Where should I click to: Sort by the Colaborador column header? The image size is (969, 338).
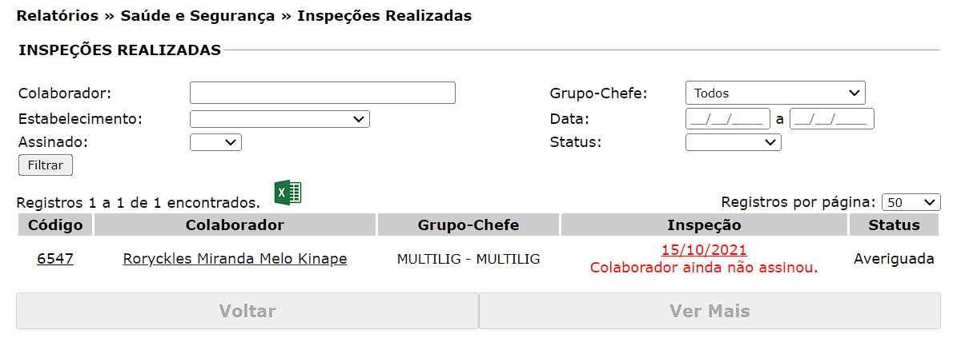(x=235, y=225)
